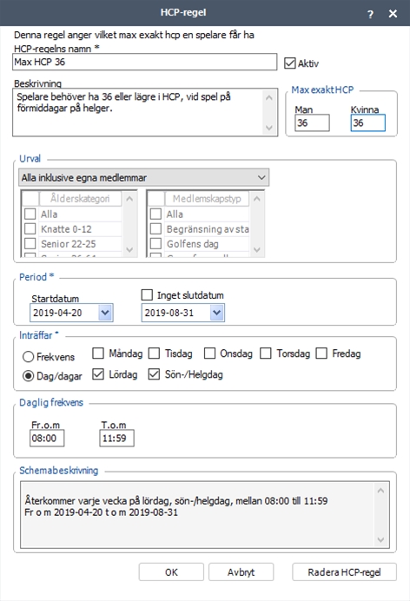Open the end date calendar dropdown arrow
Viewport: 410px width, 601px height.
click(217, 313)
